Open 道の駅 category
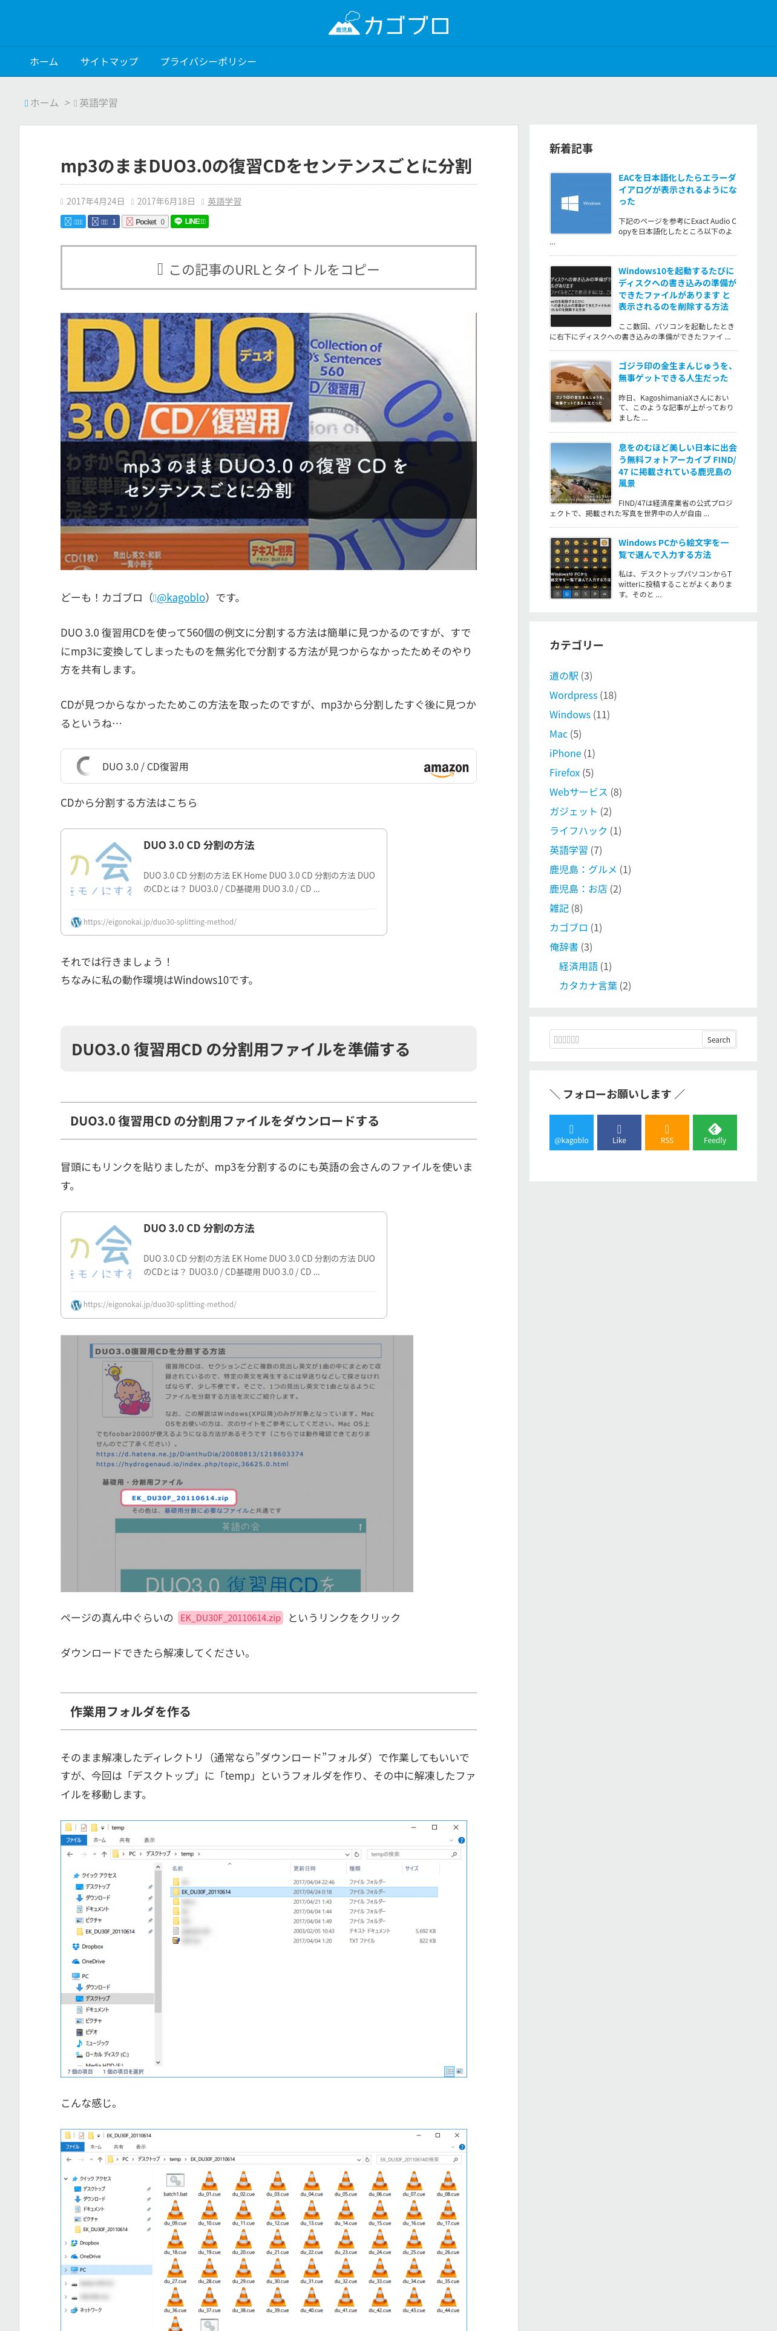777x2331 pixels. [563, 676]
